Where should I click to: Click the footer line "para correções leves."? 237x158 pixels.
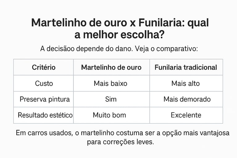point(120,142)
